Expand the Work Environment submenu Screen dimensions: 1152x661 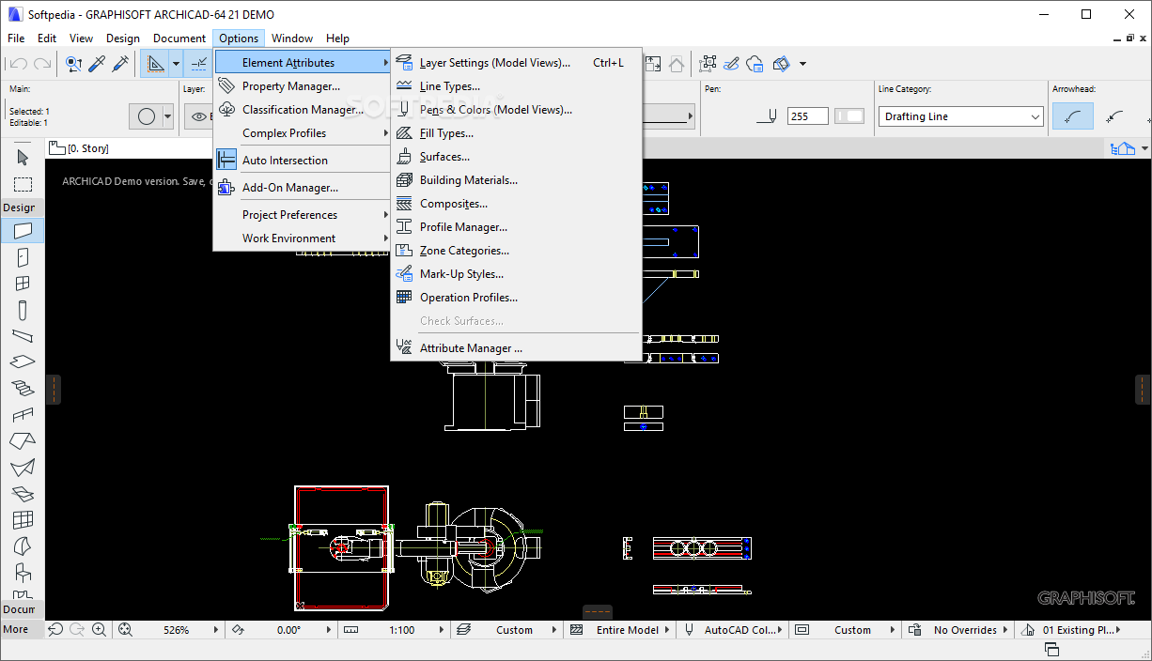coord(302,238)
